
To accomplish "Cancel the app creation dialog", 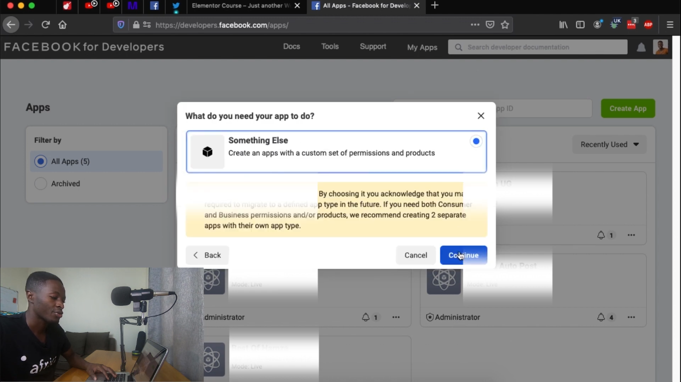I will (x=416, y=255).
